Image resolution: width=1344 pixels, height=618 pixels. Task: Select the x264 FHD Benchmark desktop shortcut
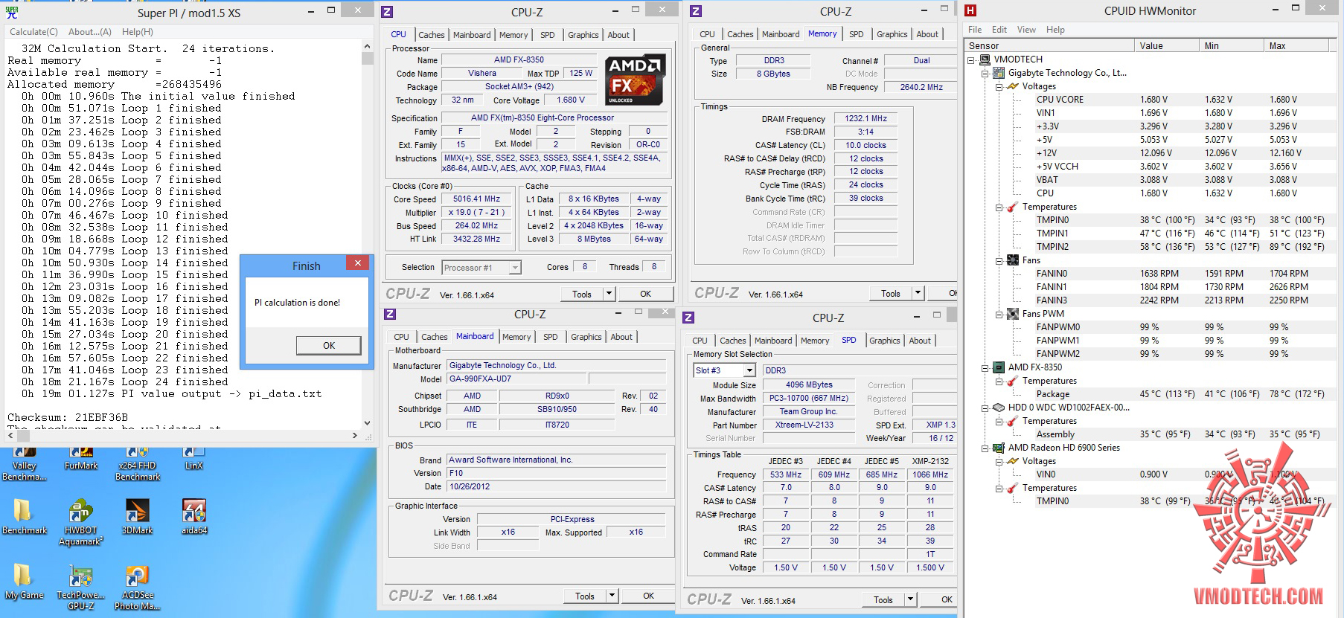click(x=138, y=465)
